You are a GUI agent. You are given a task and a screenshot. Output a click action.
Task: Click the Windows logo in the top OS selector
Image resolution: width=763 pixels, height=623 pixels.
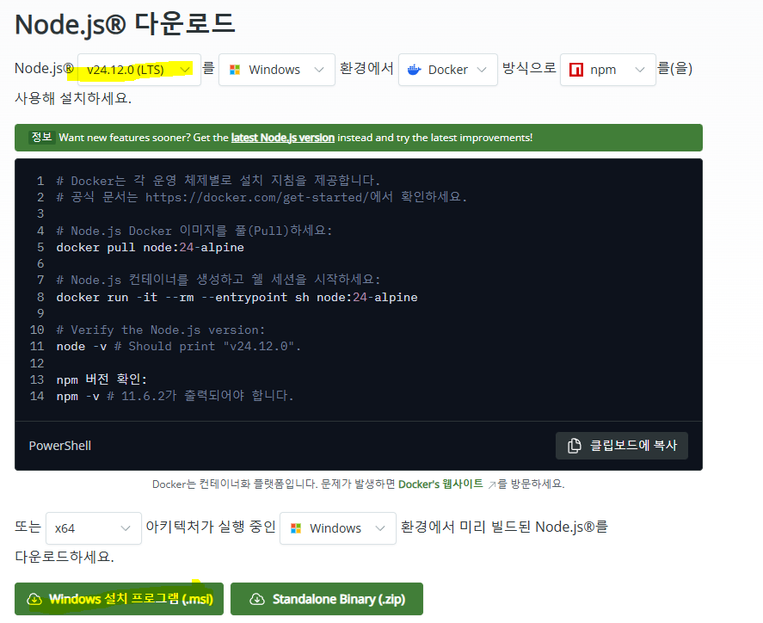(235, 70)
